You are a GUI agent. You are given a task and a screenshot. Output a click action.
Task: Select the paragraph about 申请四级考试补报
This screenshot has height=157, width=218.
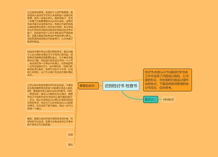pyautogui.click(x=50, y=122)
